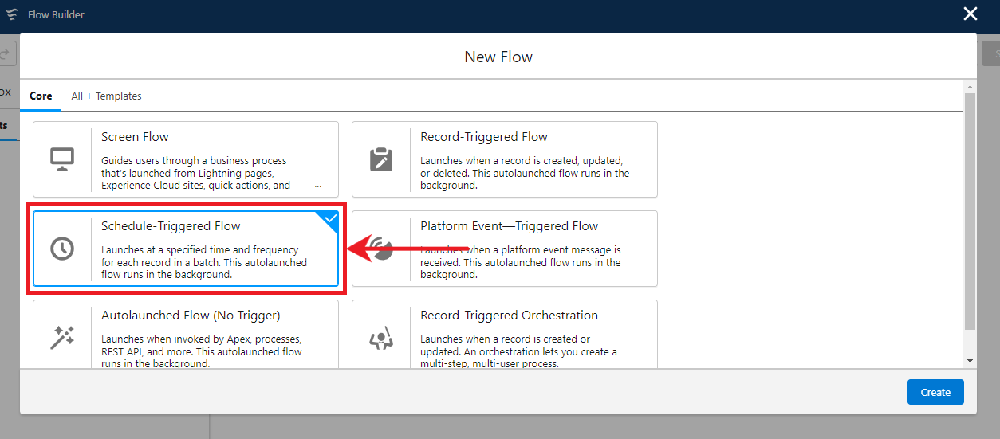Click the Flow Builder title text

[56, 14]
